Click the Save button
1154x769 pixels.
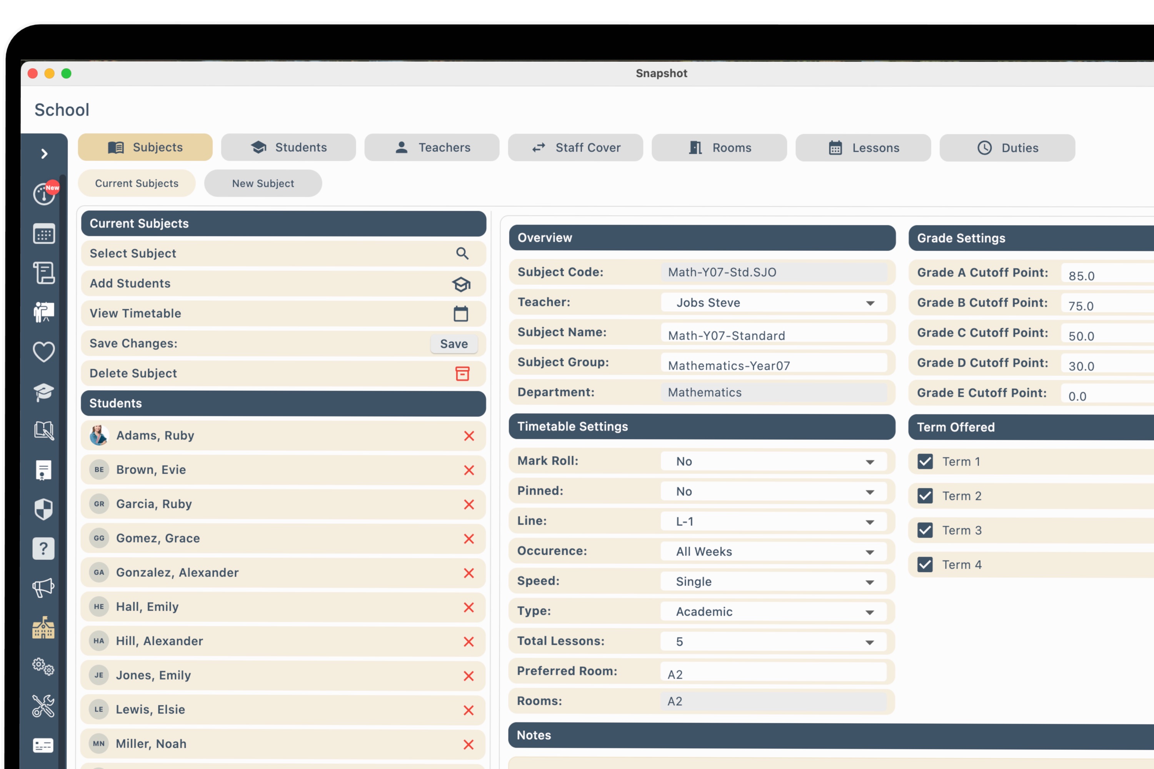[454, 344]
